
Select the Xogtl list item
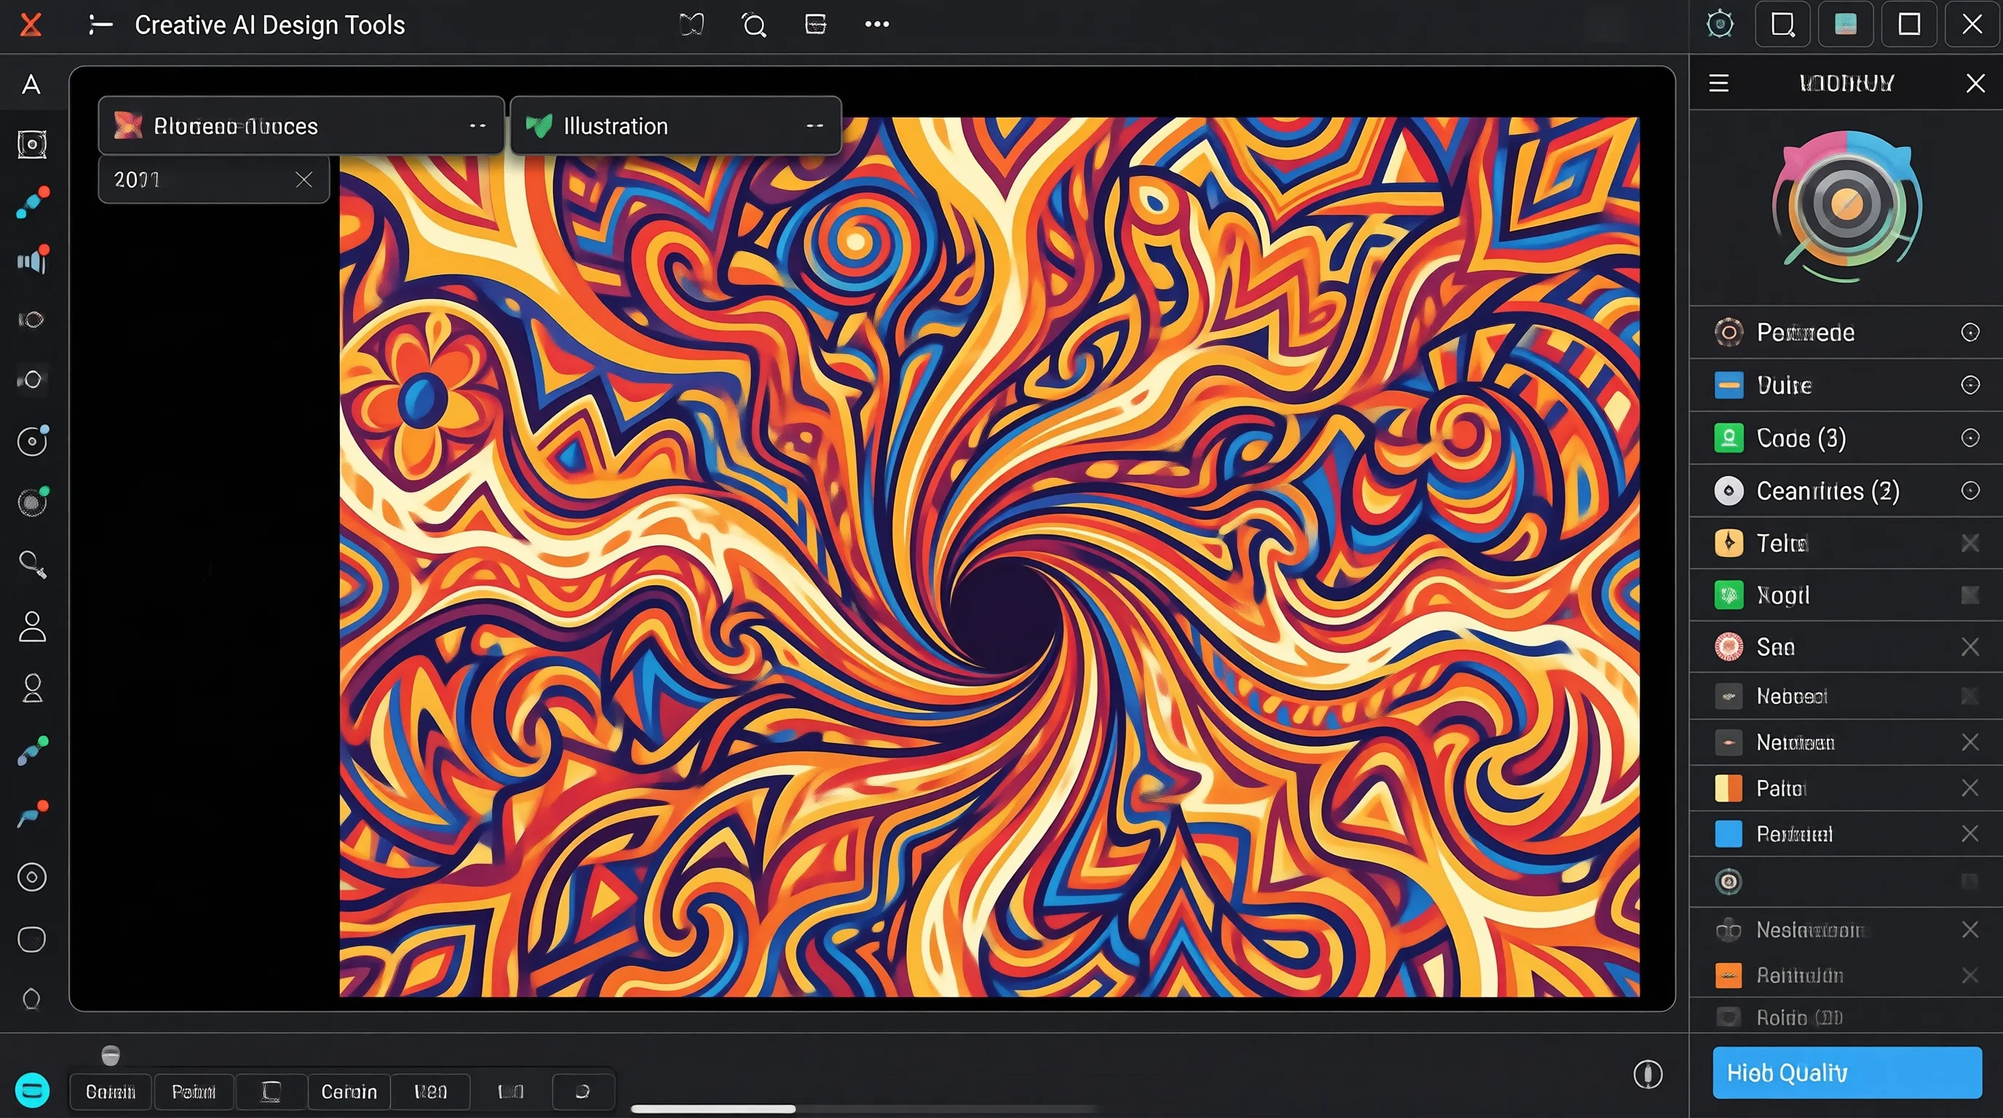coord(1846,595)
